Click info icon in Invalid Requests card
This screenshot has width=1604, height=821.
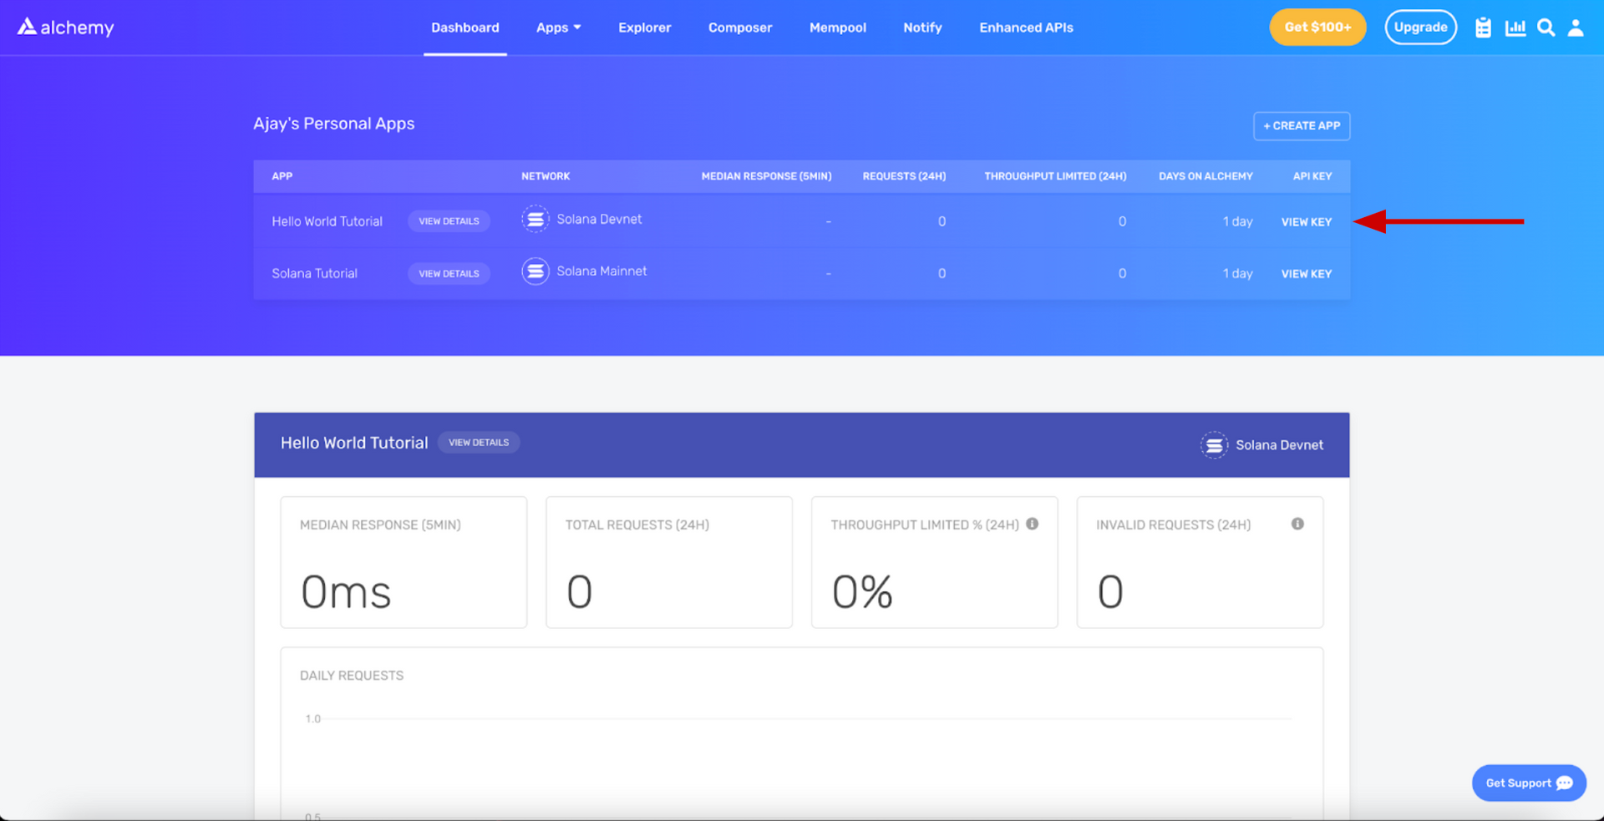coord(1297,524)
